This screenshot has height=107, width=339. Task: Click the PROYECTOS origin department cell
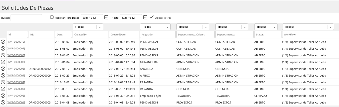pyautogui.click(x=184, y=103)
